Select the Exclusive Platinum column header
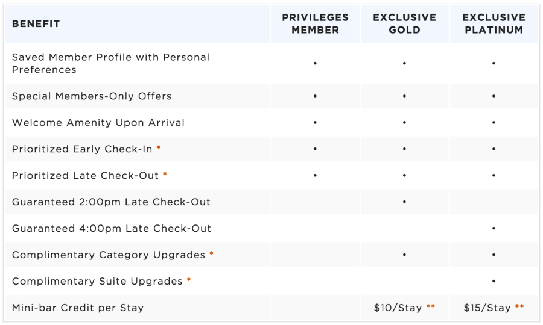 [x=494, y=24]
